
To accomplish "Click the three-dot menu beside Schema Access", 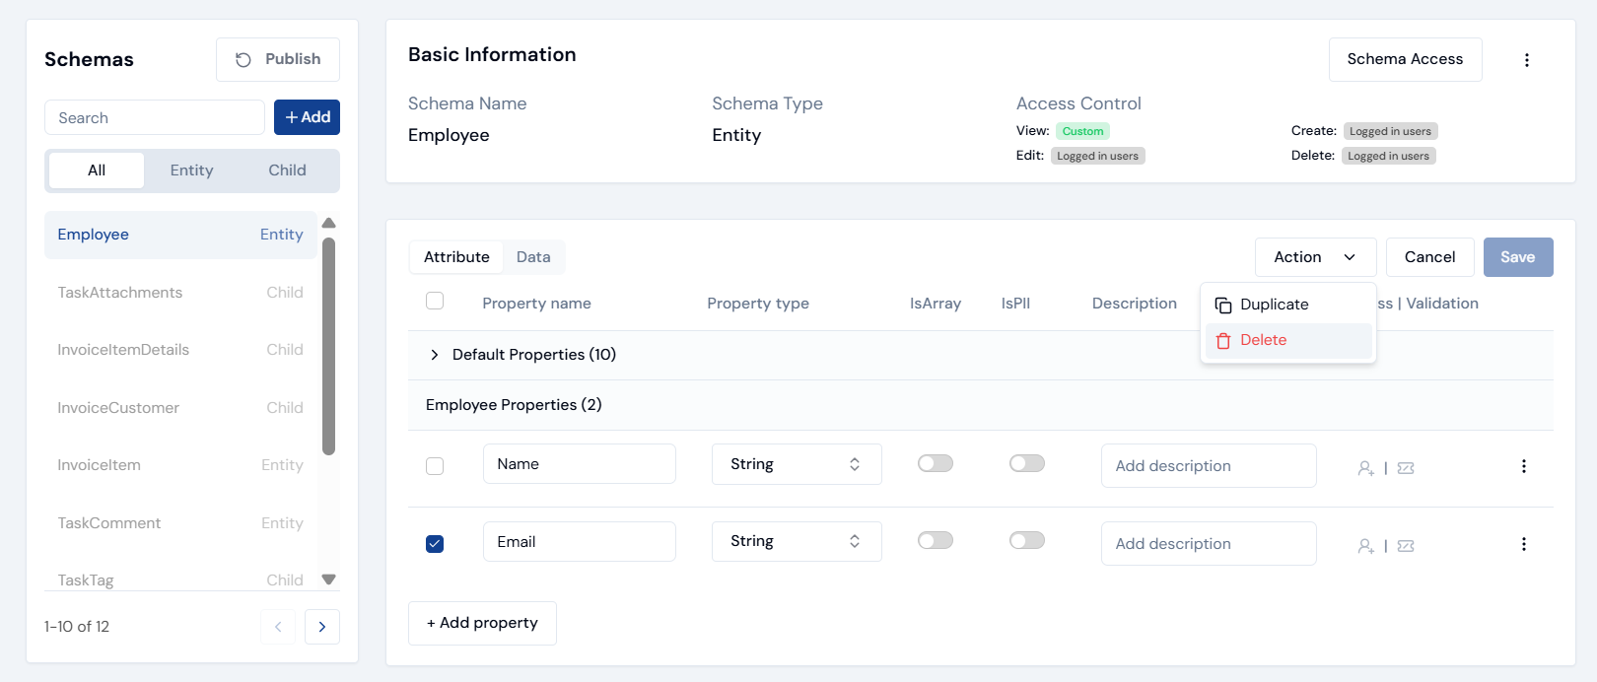I will [1526, 60].
